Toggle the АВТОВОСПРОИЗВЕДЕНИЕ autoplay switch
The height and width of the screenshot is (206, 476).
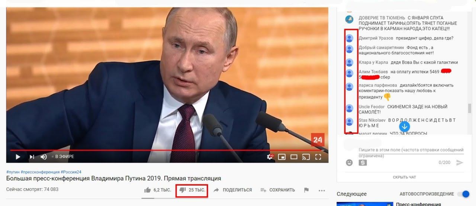point(463,194)
